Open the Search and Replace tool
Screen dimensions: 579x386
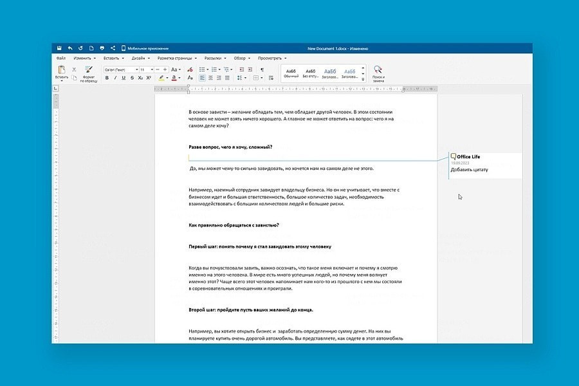click(x=378, y=73)
